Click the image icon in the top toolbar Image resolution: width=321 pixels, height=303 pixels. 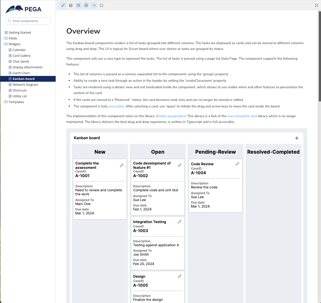(x=71, y=5)
